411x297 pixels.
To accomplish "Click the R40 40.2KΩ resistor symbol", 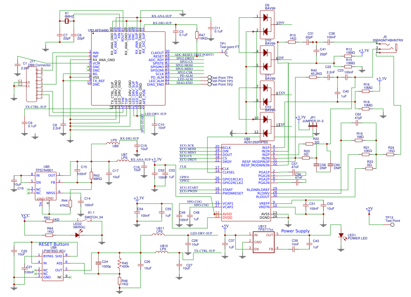I will 313,77.
